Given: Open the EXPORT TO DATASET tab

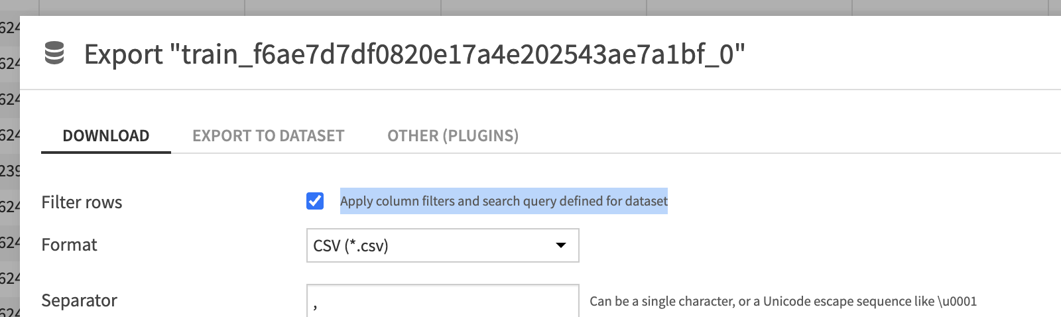Looking at the screenshot, I should (269, 136).
